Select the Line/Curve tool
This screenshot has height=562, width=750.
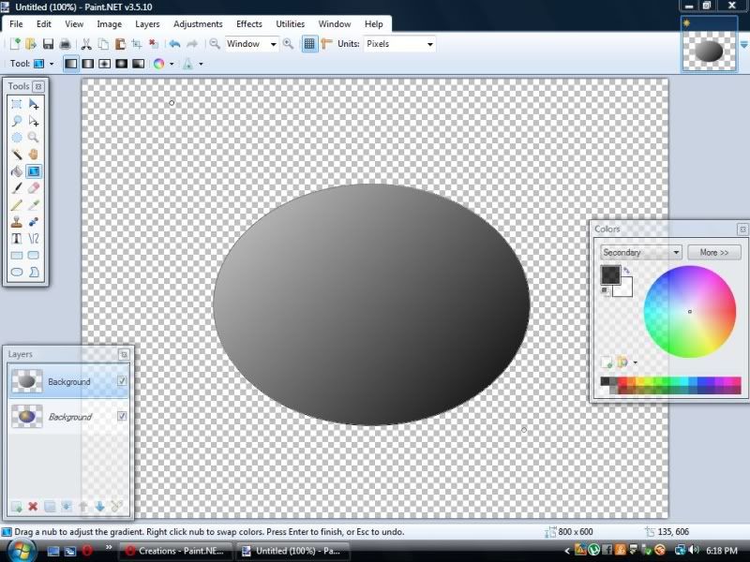pyautogui.click(x=34, y=238)
